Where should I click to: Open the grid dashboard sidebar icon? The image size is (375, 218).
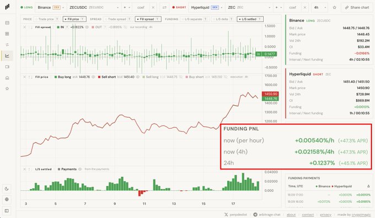[x=7, y=34]
